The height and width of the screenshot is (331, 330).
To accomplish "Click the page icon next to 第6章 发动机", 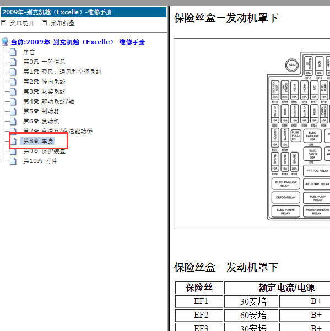I will [13, 121].
